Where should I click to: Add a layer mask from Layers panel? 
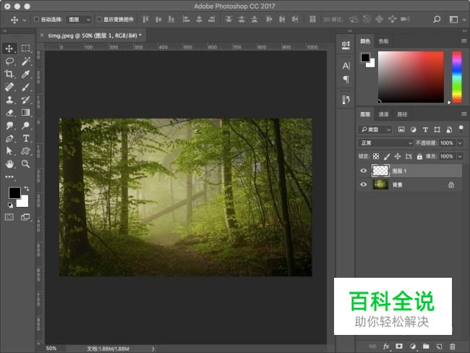click(x=398, y=346)
